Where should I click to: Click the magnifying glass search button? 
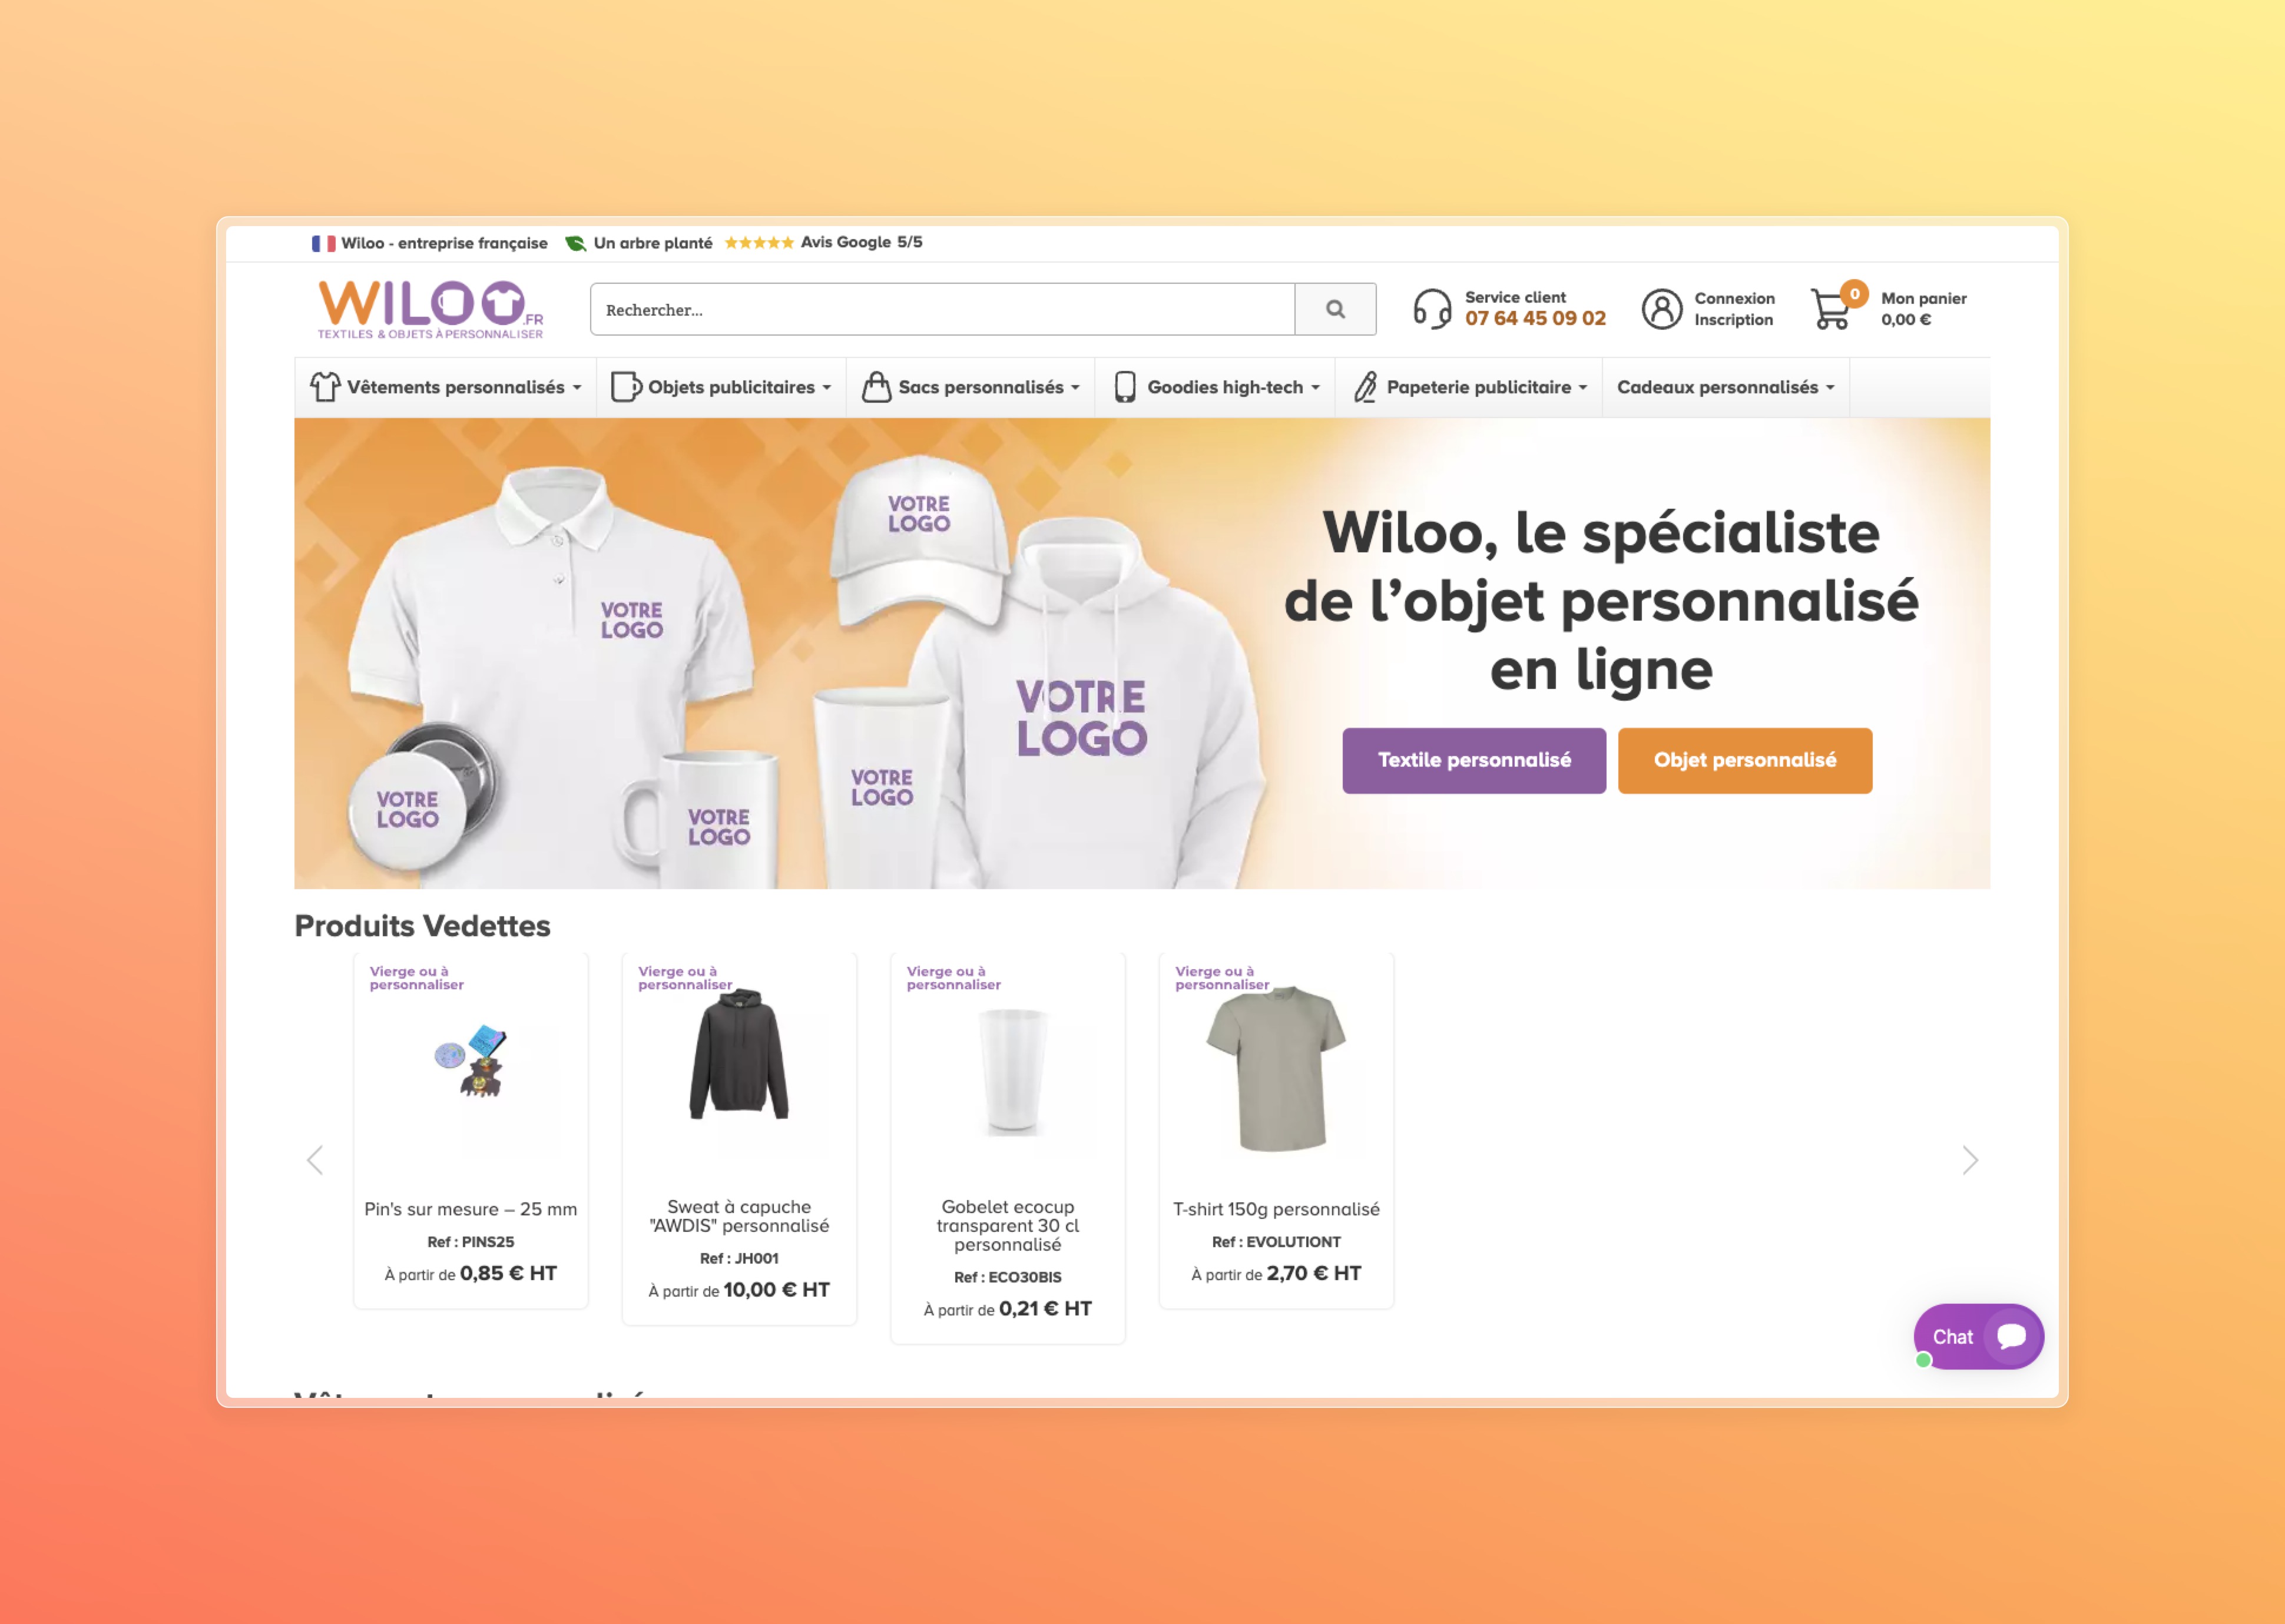(1334, 309)
